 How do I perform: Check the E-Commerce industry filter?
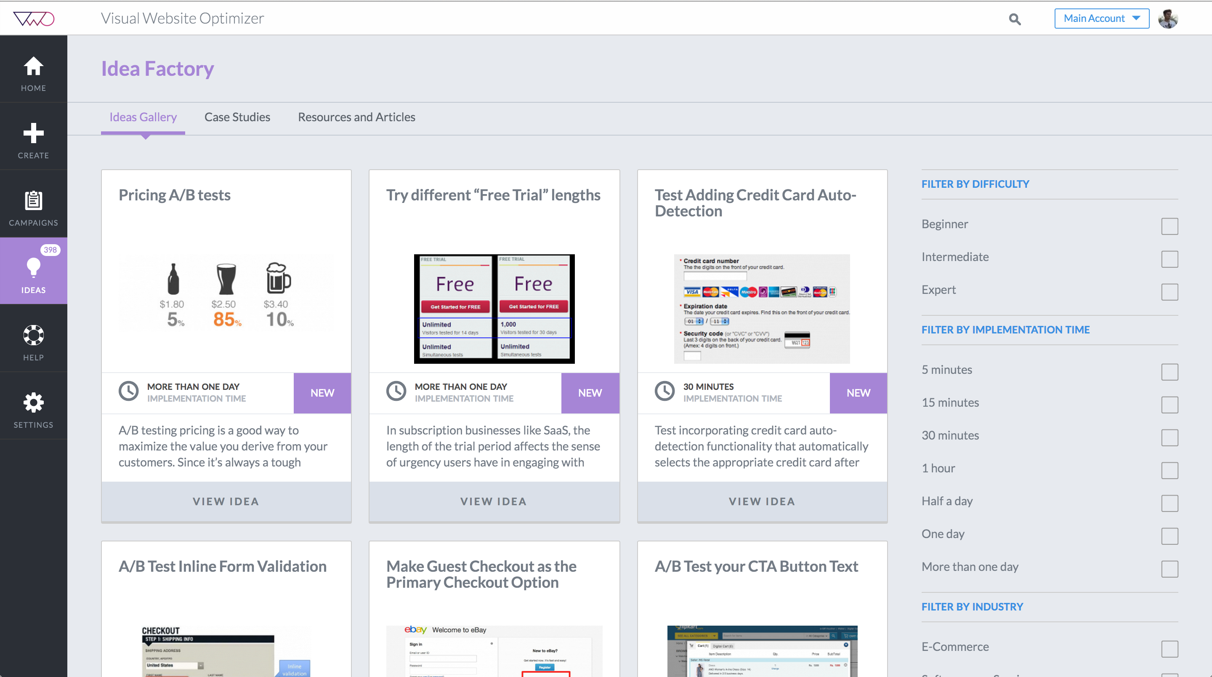[x=1169, y=649]
